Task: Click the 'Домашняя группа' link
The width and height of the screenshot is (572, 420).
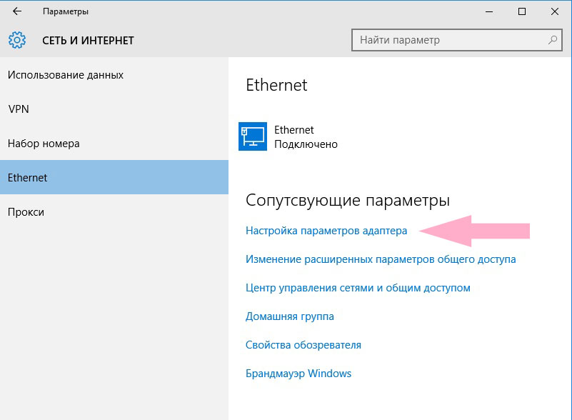Action: pyautogui.click(x=290, y=316)
